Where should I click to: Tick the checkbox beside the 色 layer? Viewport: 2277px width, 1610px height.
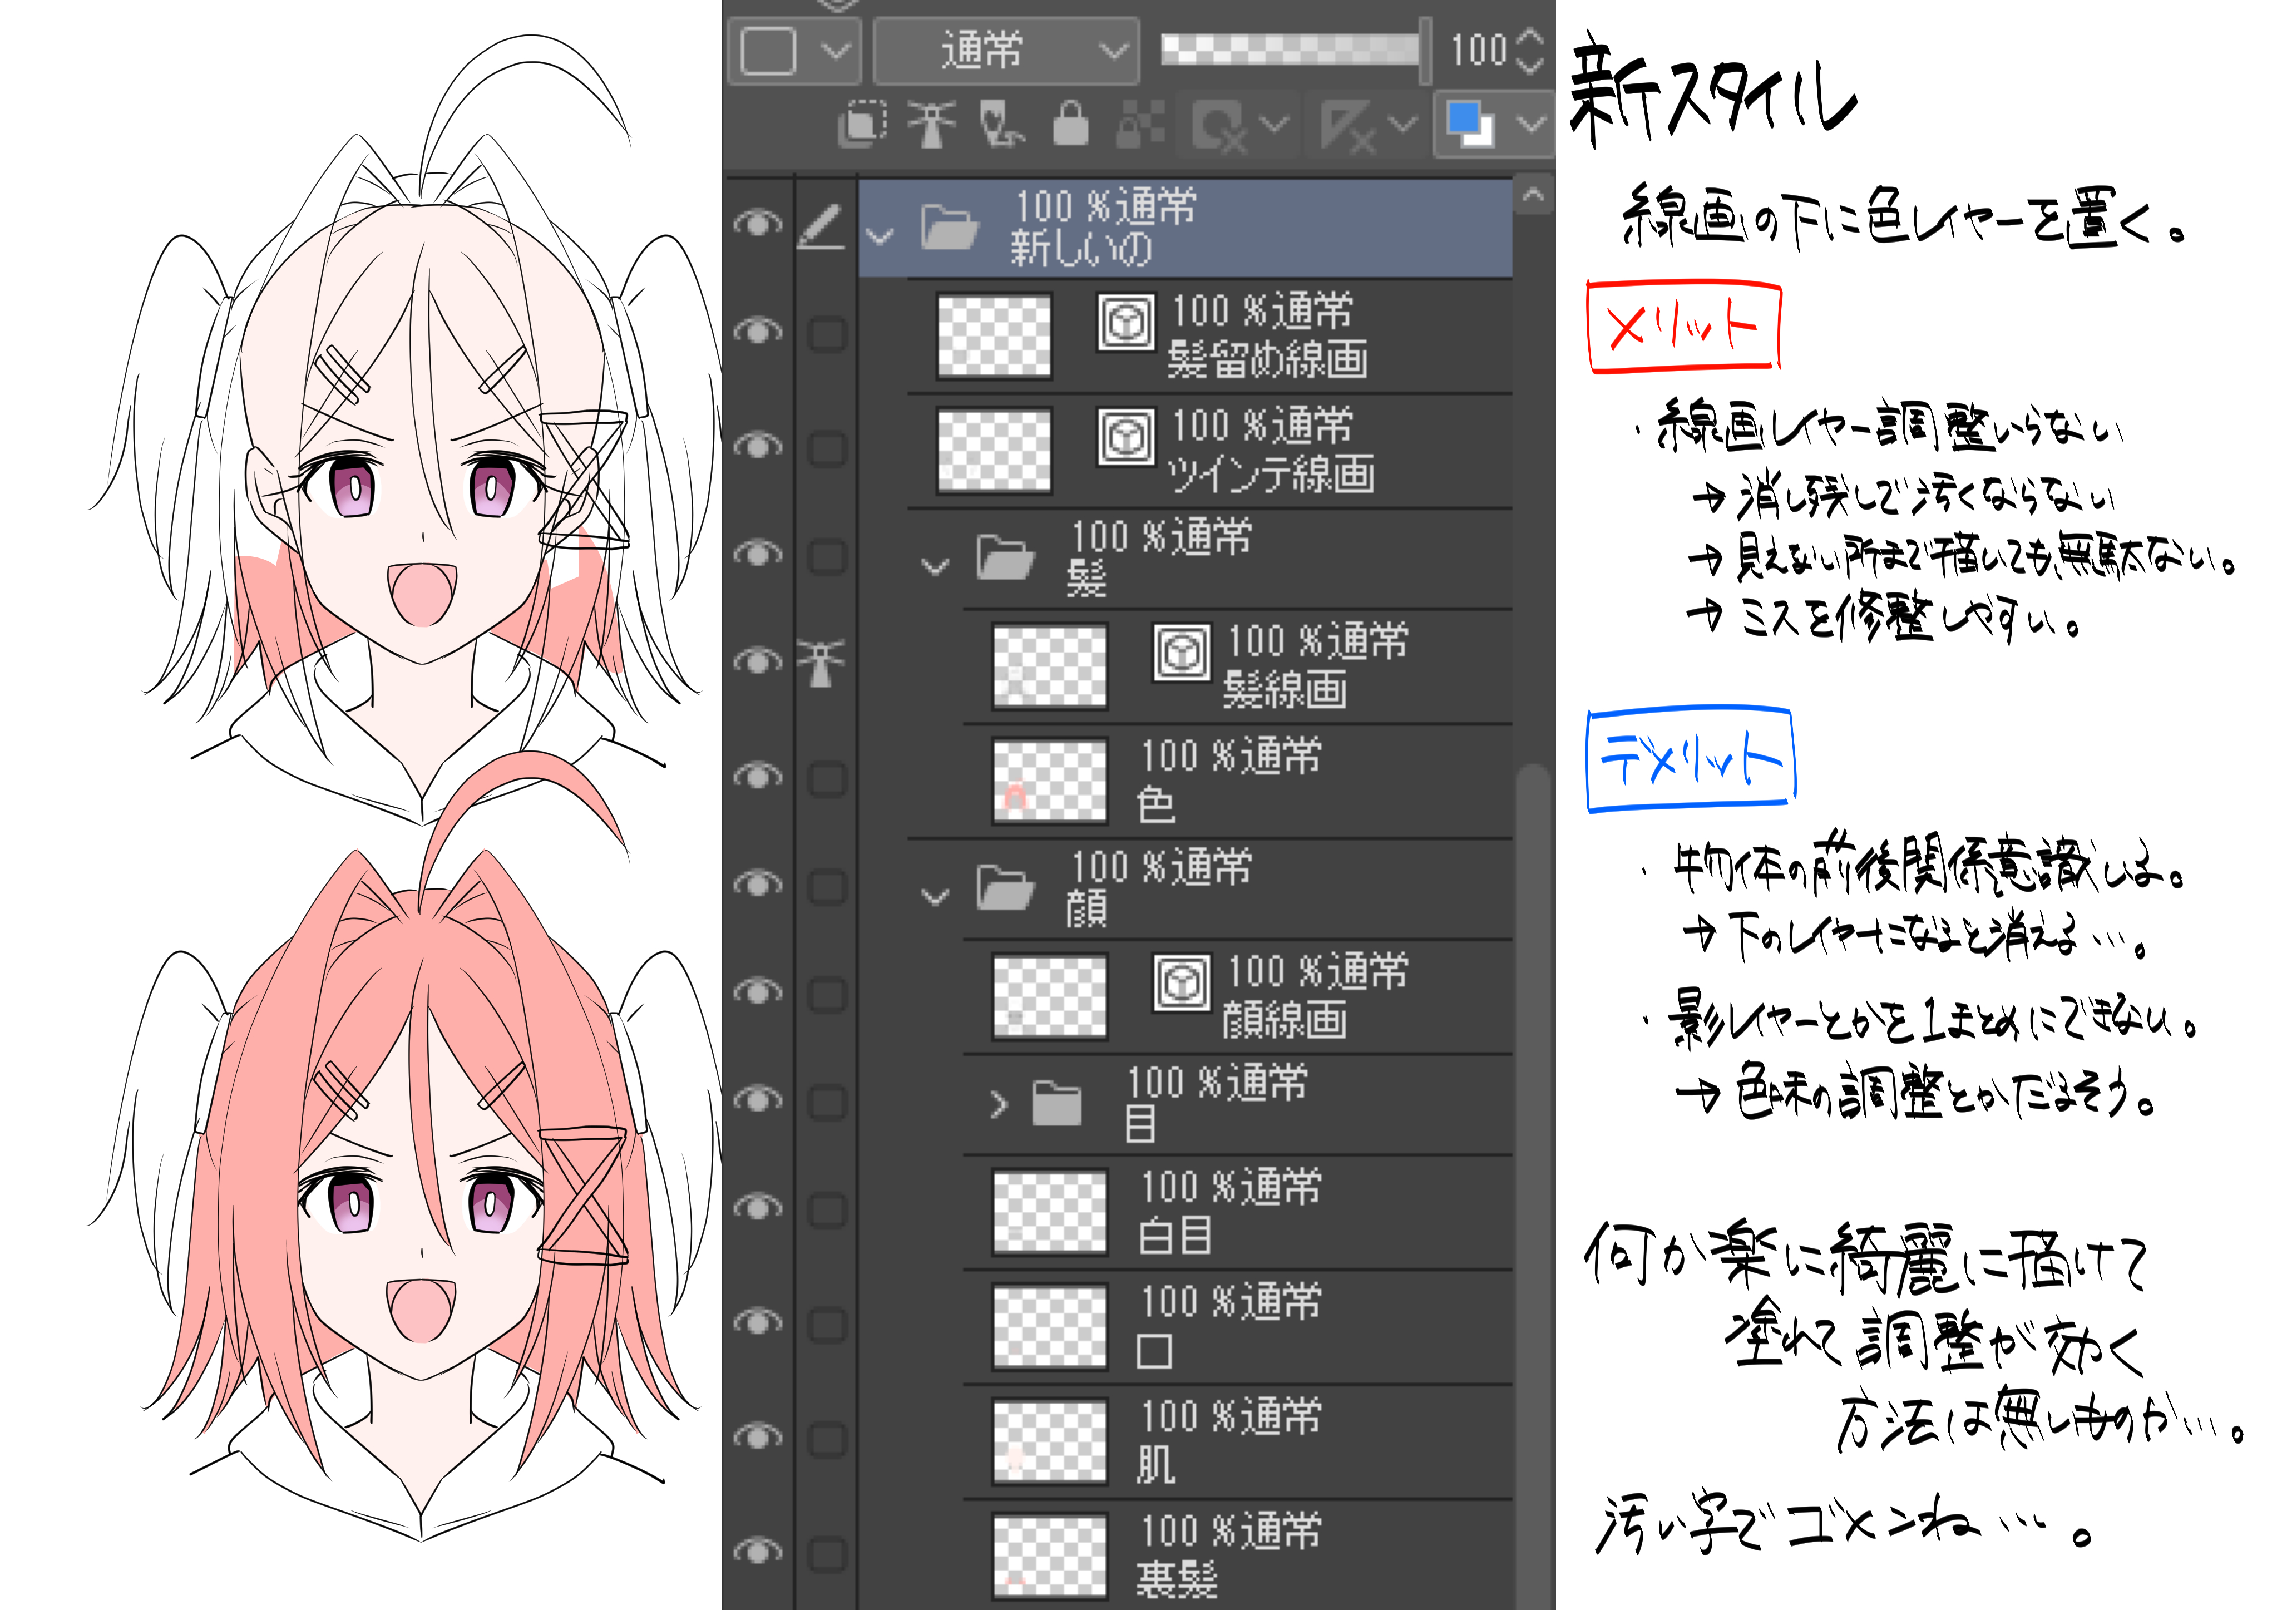tap(826, 780)
